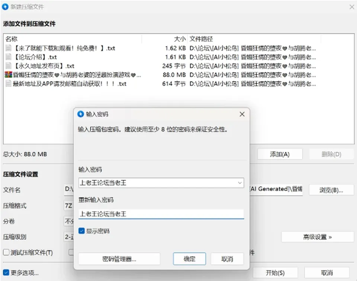Screen dimensions: 357x281
Task: Click the 总大小: 88.0 MB total label
Action: [x=25, y=154]
